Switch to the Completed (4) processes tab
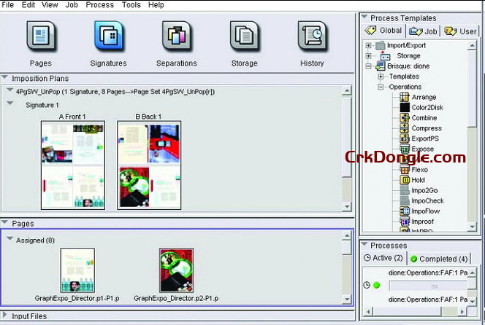Viewport: 485px width, 325px height. [x=438, y=259]
